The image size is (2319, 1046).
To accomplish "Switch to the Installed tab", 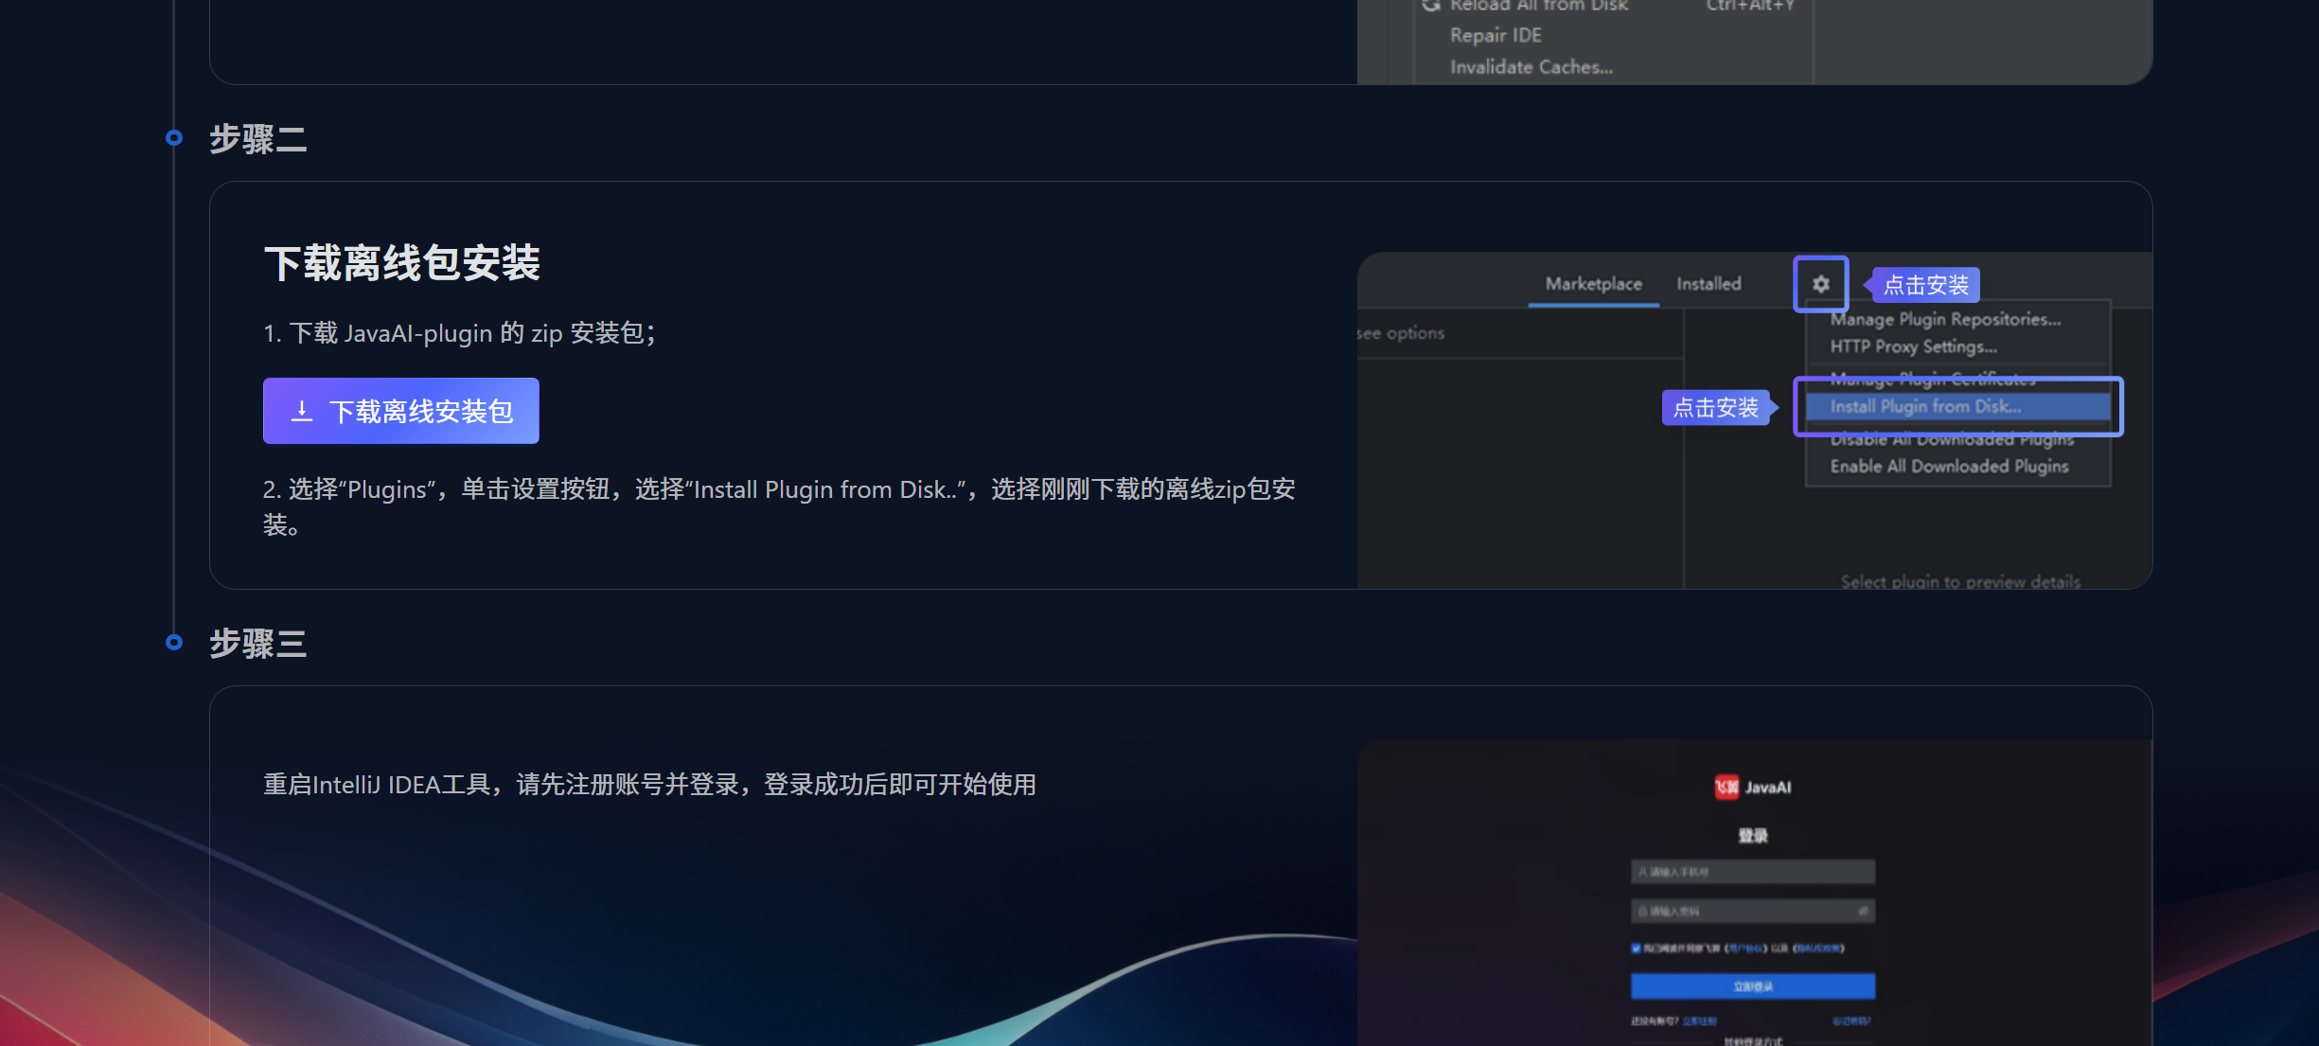I will pos(1708,283).
